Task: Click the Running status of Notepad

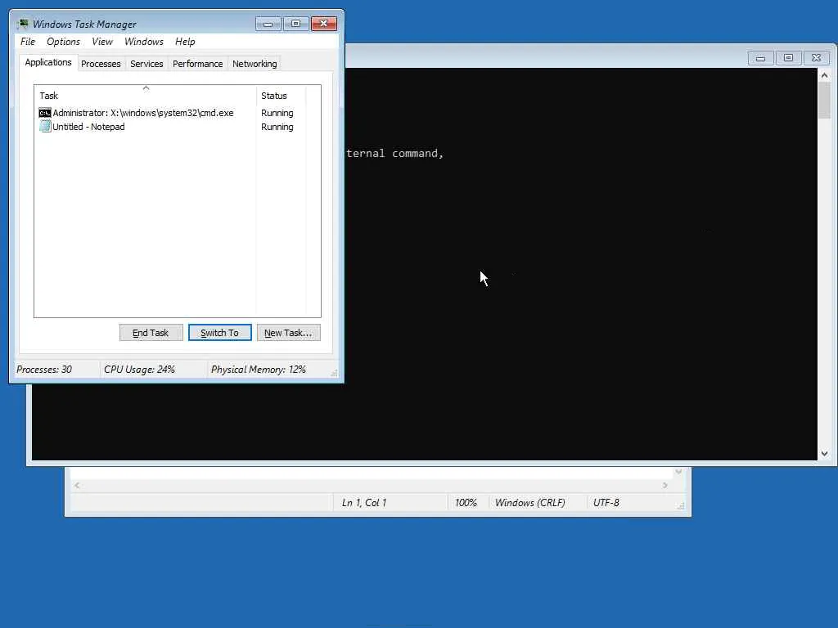Action: (277, 127)
